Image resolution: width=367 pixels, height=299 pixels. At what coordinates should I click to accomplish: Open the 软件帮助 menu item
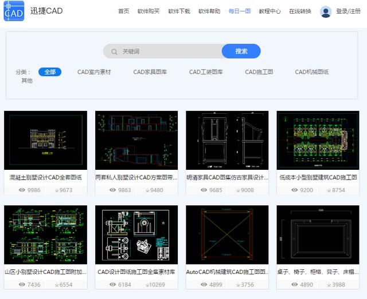pyautogui.click(x=209, y=11)
